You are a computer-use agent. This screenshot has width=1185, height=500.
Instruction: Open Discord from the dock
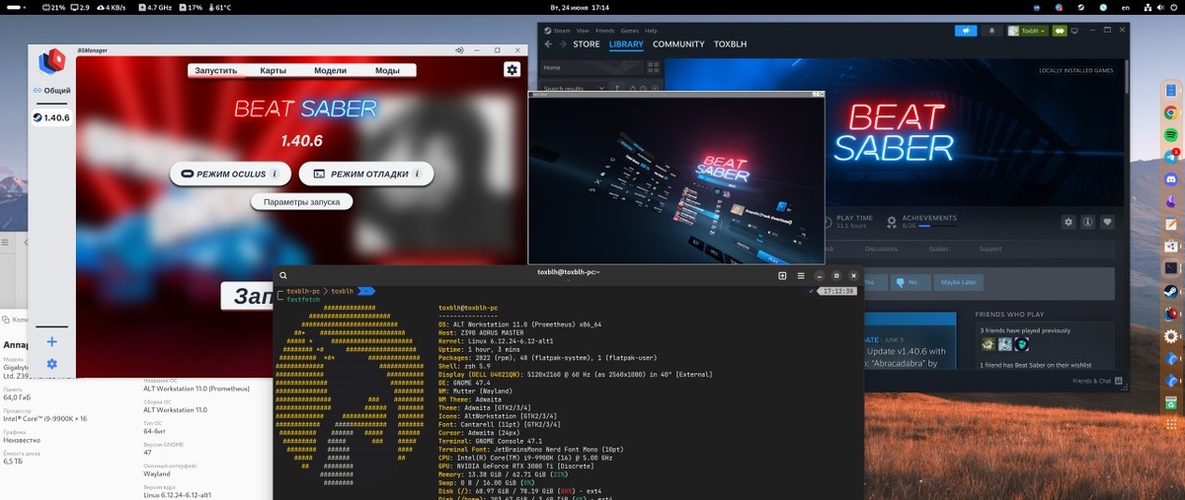(1171, 179)
